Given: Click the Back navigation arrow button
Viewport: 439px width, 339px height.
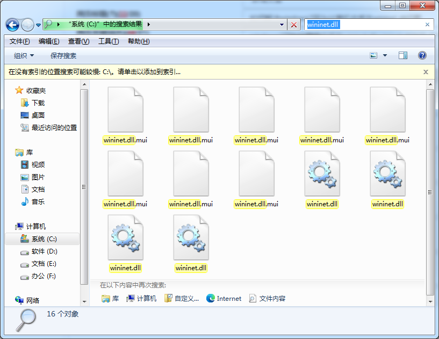Looking at the screenshot, I should 13,25.
